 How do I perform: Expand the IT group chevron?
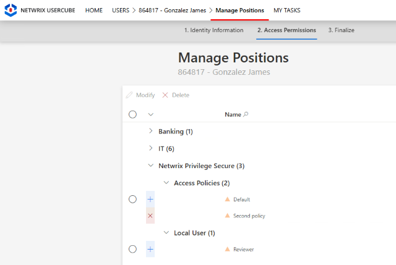(151, 148)
